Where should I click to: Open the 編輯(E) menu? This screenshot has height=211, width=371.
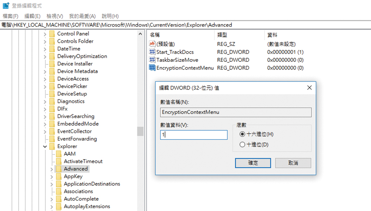tap(32, 16)
